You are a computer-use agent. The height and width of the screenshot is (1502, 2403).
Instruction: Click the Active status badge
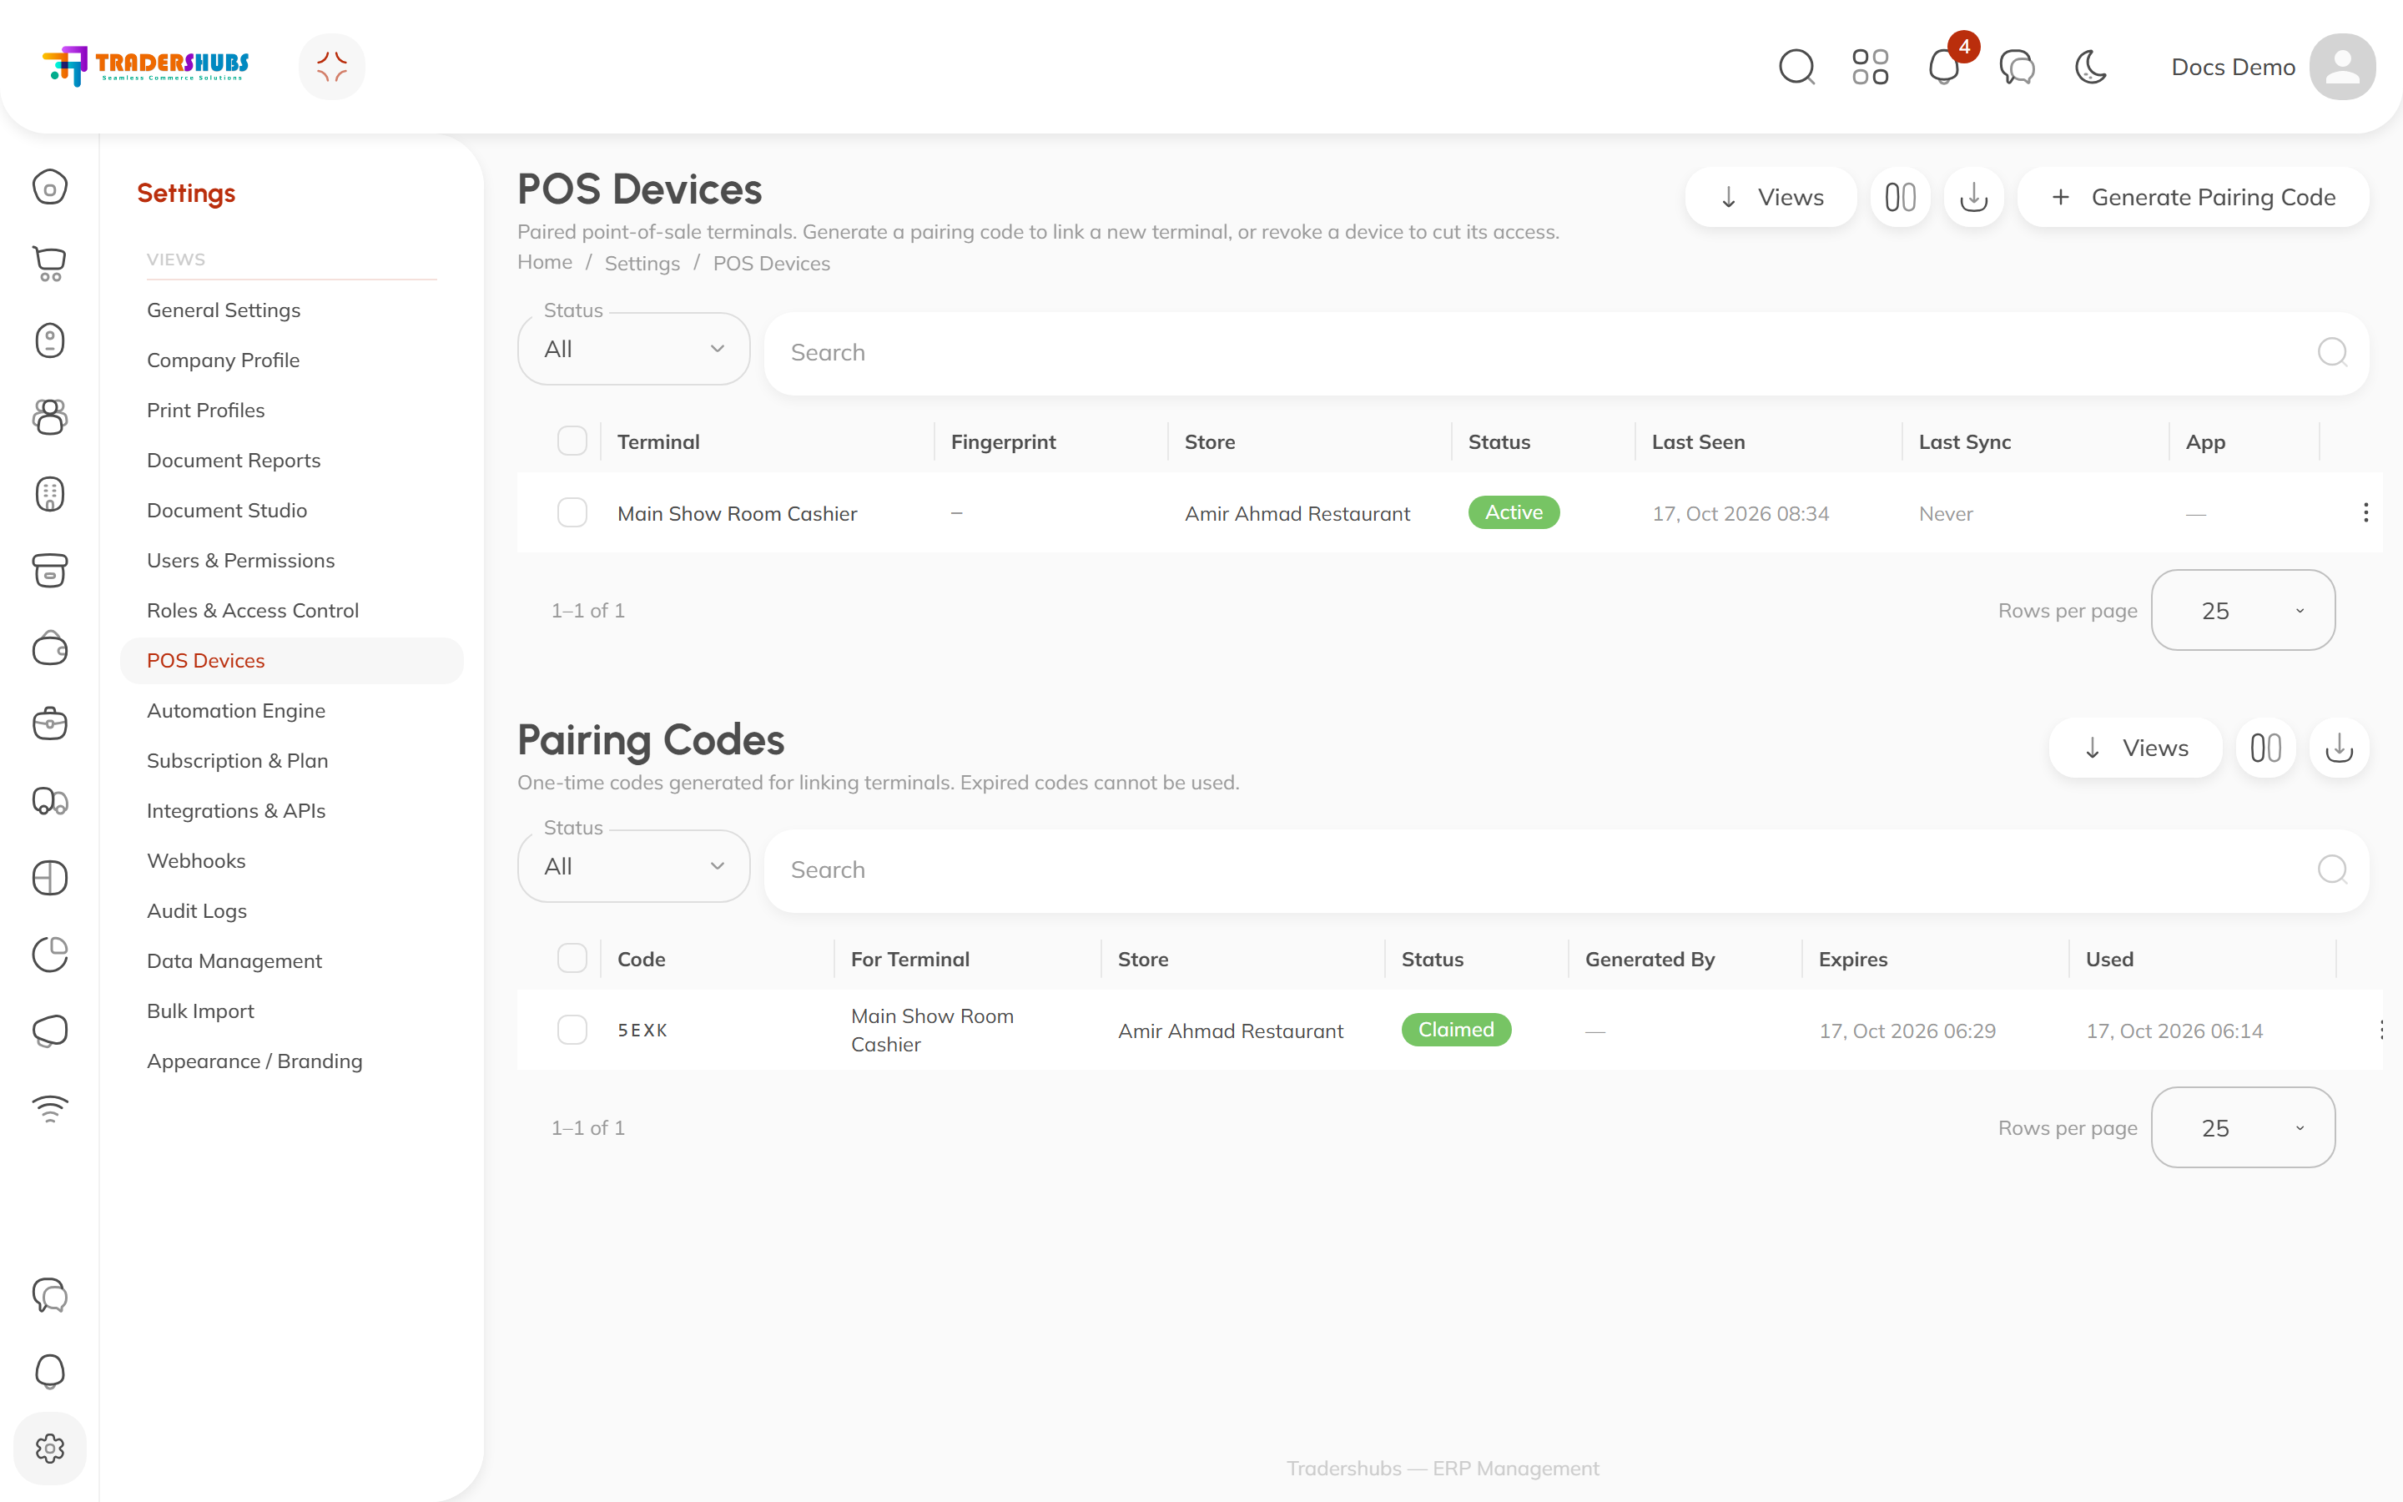pyautogui.click(x=1514, y=512)
